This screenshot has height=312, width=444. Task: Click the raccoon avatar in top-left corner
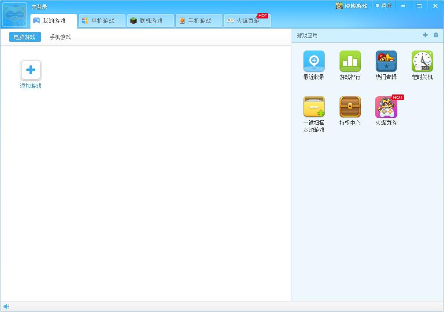tap(14, 15)
